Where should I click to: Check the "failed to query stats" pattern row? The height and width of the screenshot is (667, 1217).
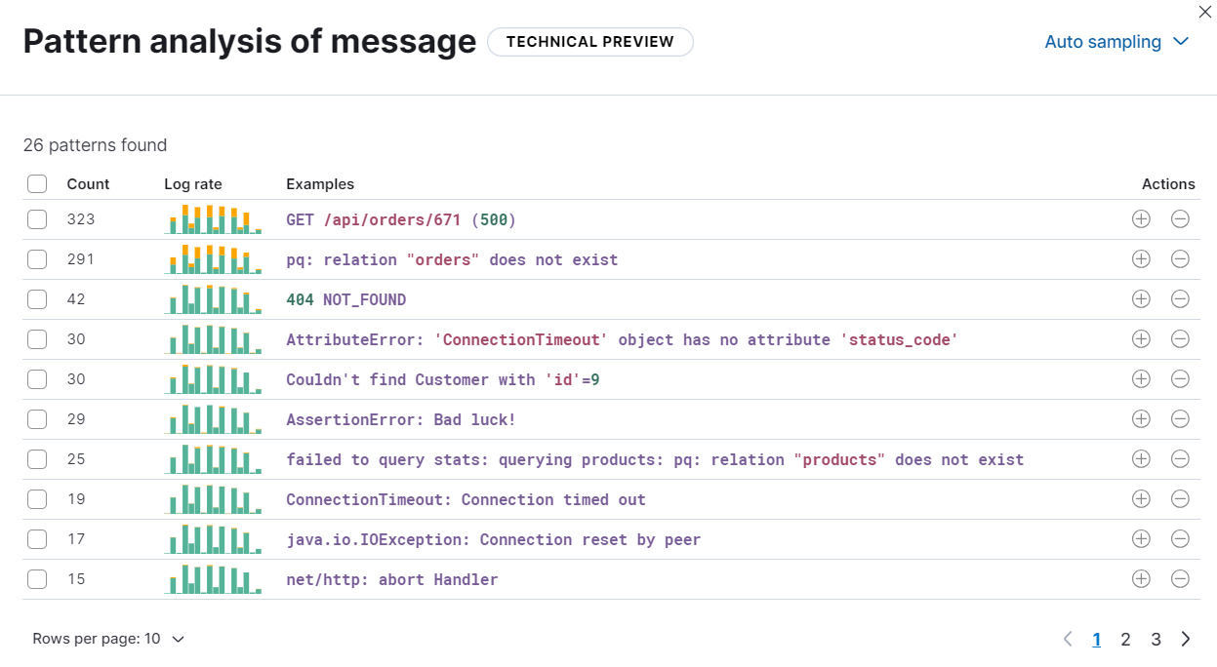[36, 458]
